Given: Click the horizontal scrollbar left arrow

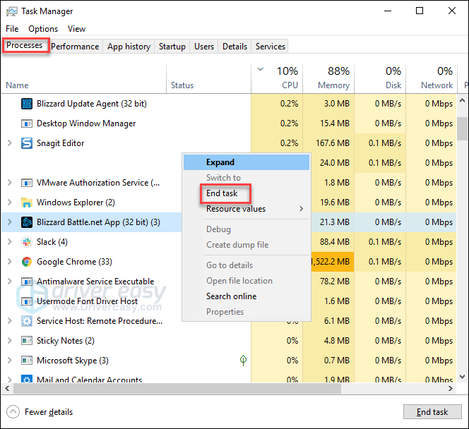Looking at the screenshot, I should point(7,388).
